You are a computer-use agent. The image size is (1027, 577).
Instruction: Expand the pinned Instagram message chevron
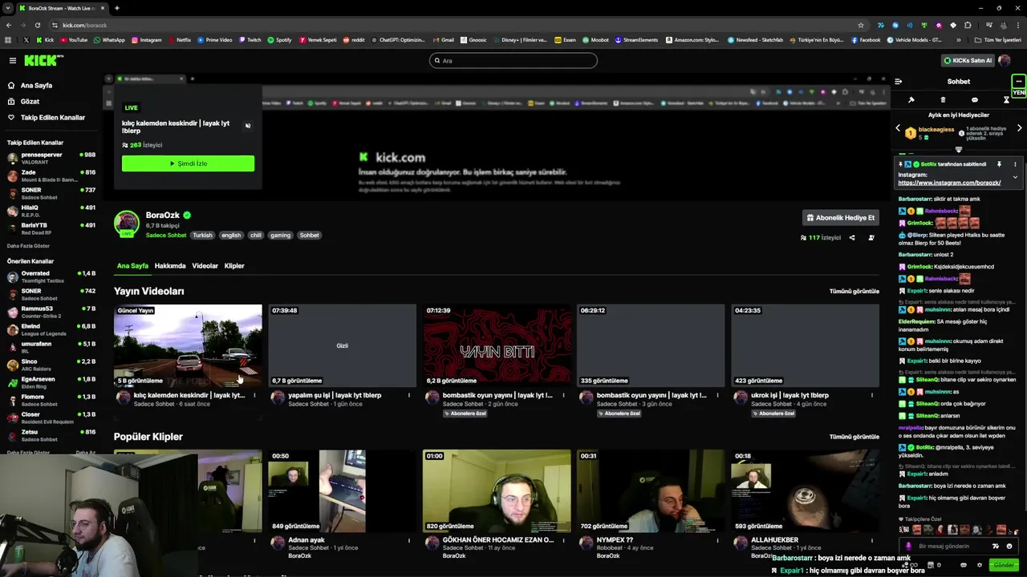[1015, 177]
